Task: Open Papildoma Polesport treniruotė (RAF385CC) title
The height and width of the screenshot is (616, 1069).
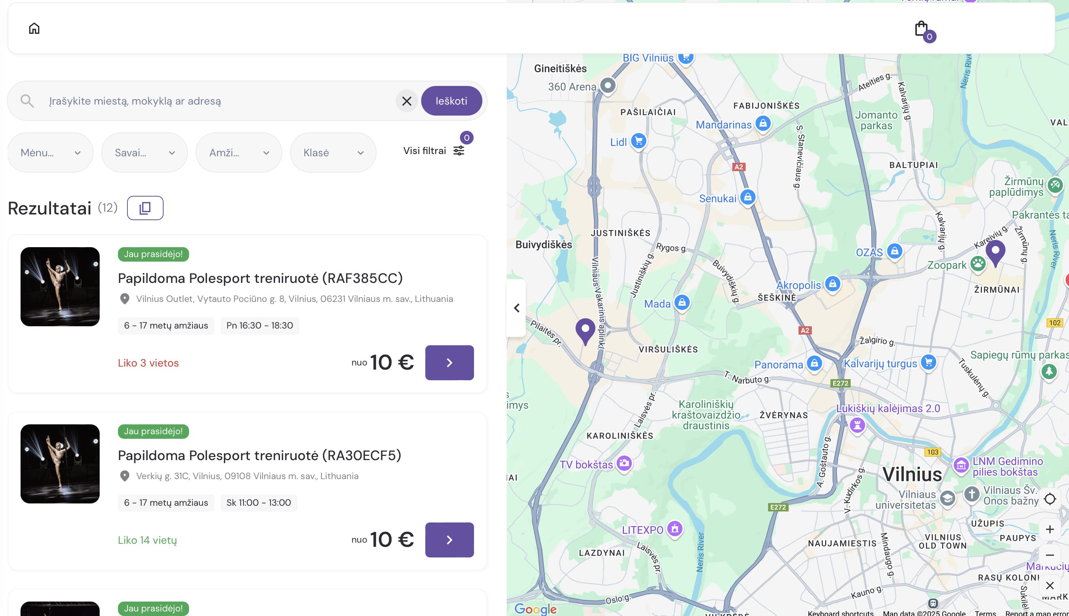Action: coord(260,278)
